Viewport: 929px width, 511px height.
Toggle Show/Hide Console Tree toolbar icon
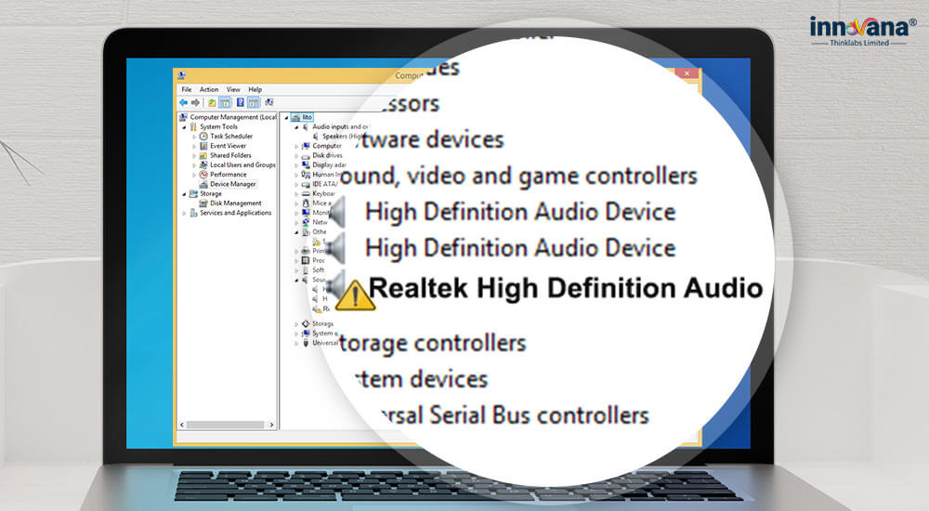click(225, 102)
